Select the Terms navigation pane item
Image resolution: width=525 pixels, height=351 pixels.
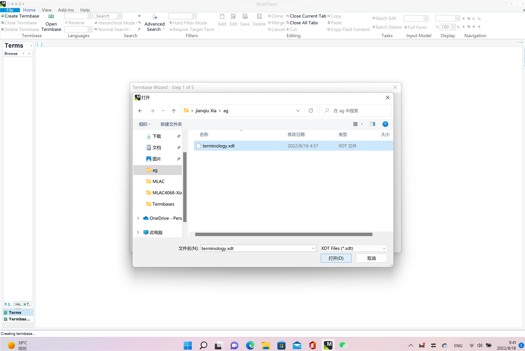point(18,313)
